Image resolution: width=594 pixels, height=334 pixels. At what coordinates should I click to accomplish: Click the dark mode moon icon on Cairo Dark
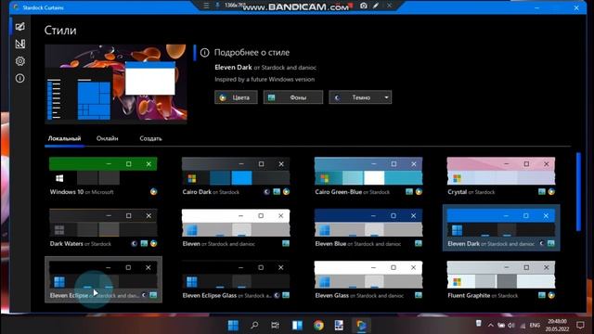pyautogui.click(x=267, y=192)
